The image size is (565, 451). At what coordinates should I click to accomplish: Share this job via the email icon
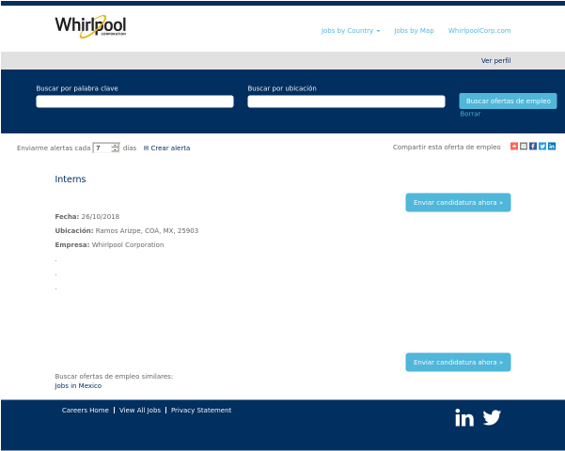point(524,147)
